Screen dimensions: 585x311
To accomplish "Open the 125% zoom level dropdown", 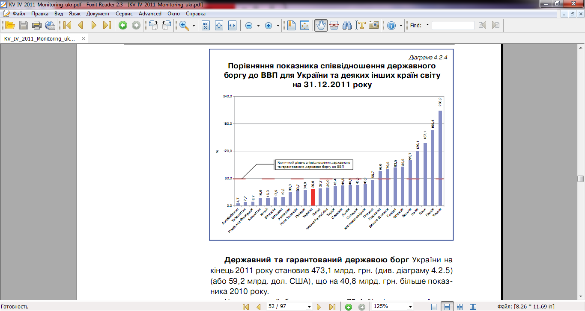I will [x=410, y=306].
